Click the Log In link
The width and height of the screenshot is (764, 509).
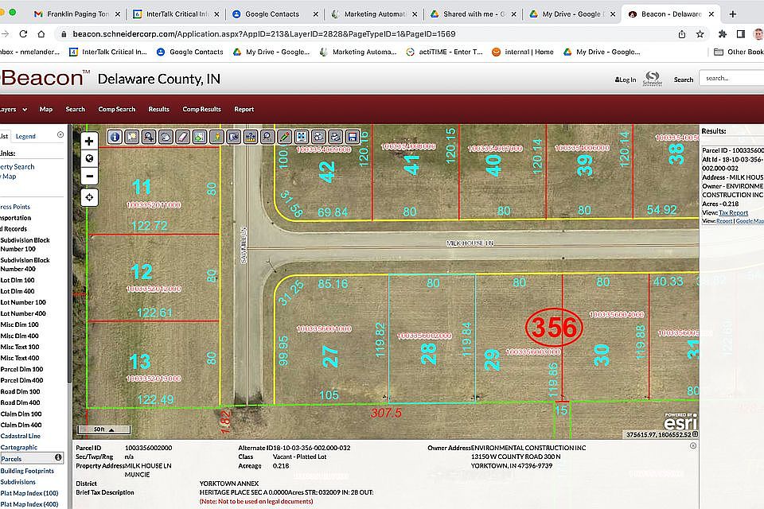pyautogui.click(x=626, y=80)
